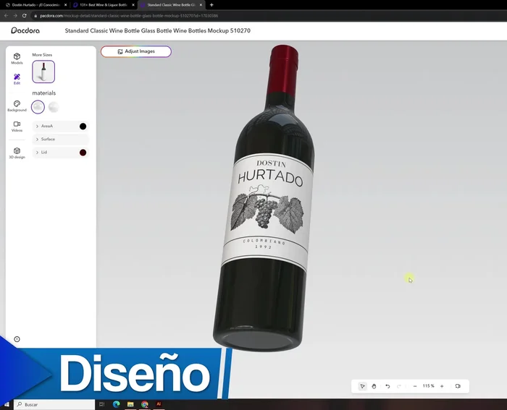The width and height of the screenshot is (507, 410).
Task: Open AreaA black color swatch
Action: tap(83, 127)
